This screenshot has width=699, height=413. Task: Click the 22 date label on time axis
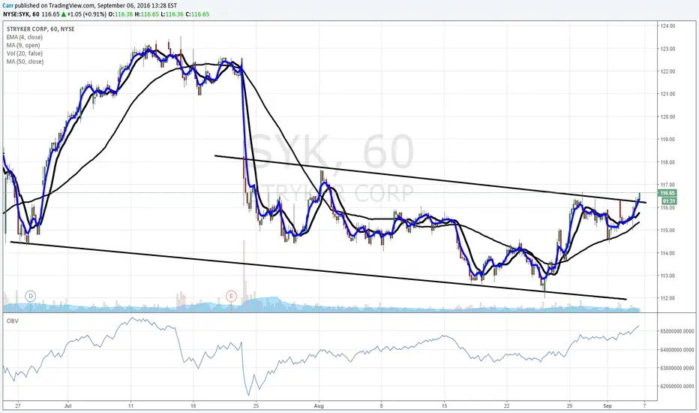pos(507,405)
